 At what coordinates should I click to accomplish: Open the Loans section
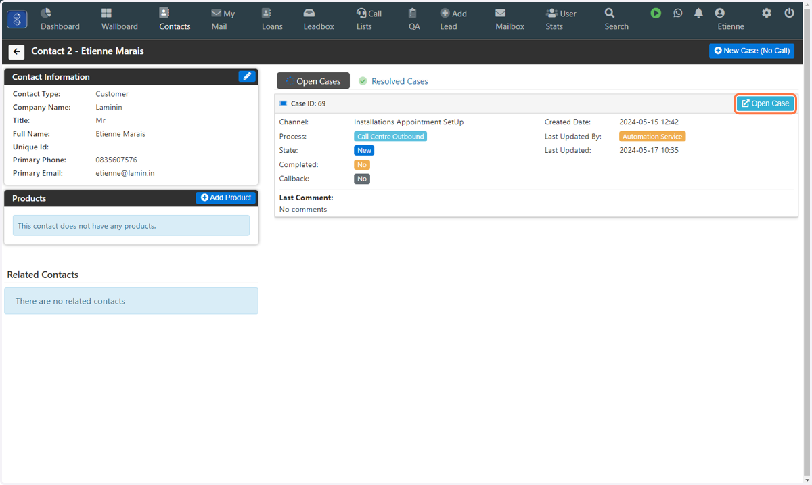coord(272,20)
